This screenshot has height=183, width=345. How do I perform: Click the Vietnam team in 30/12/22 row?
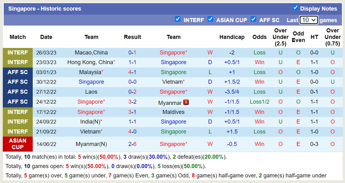click(173, 82)
